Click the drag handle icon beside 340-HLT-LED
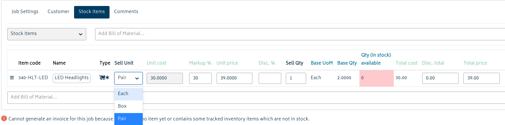The width and height of the screenshot is (505, 125). click(x=12, y=77)
